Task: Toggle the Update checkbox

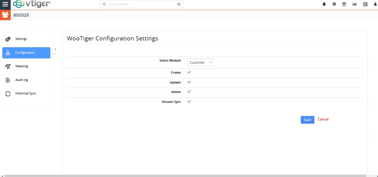Action: [189, 82]
